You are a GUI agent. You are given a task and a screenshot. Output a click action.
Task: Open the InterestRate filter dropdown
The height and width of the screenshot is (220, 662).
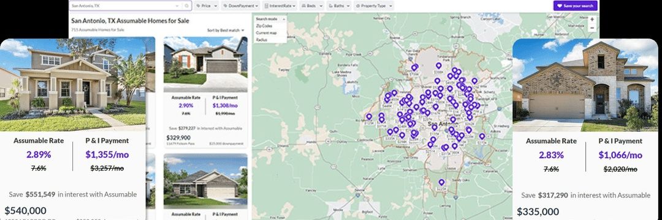(280, 6)
